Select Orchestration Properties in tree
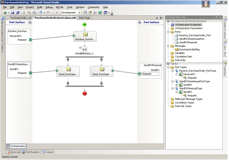 (188, 25)
